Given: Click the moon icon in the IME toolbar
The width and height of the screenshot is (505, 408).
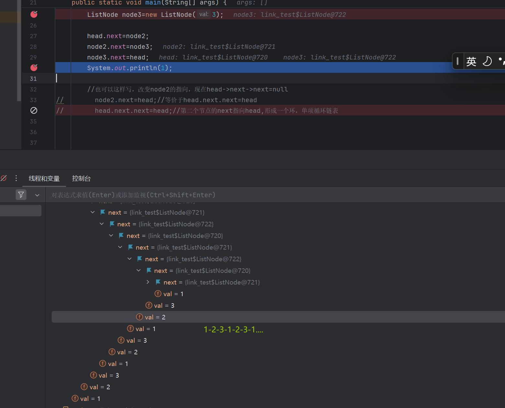Looking at the screenshot, I should point(487,61).
